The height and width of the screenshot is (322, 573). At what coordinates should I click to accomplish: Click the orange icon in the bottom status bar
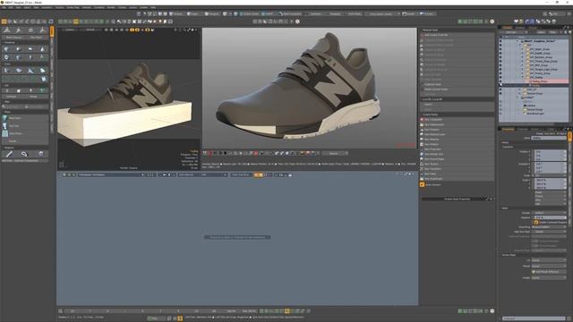pos(180,318)
